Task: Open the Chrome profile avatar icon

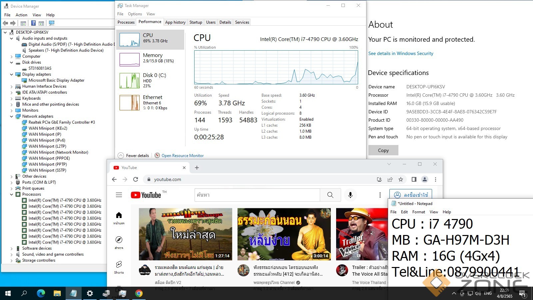Action: [425, 179]
